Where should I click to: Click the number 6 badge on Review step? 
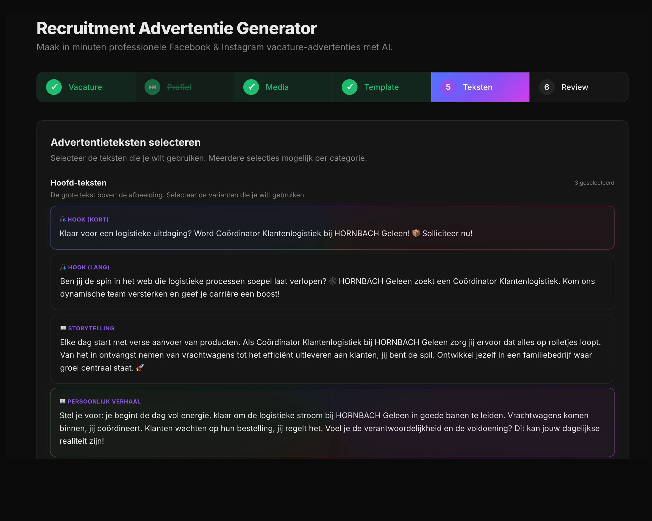[547, 87]
